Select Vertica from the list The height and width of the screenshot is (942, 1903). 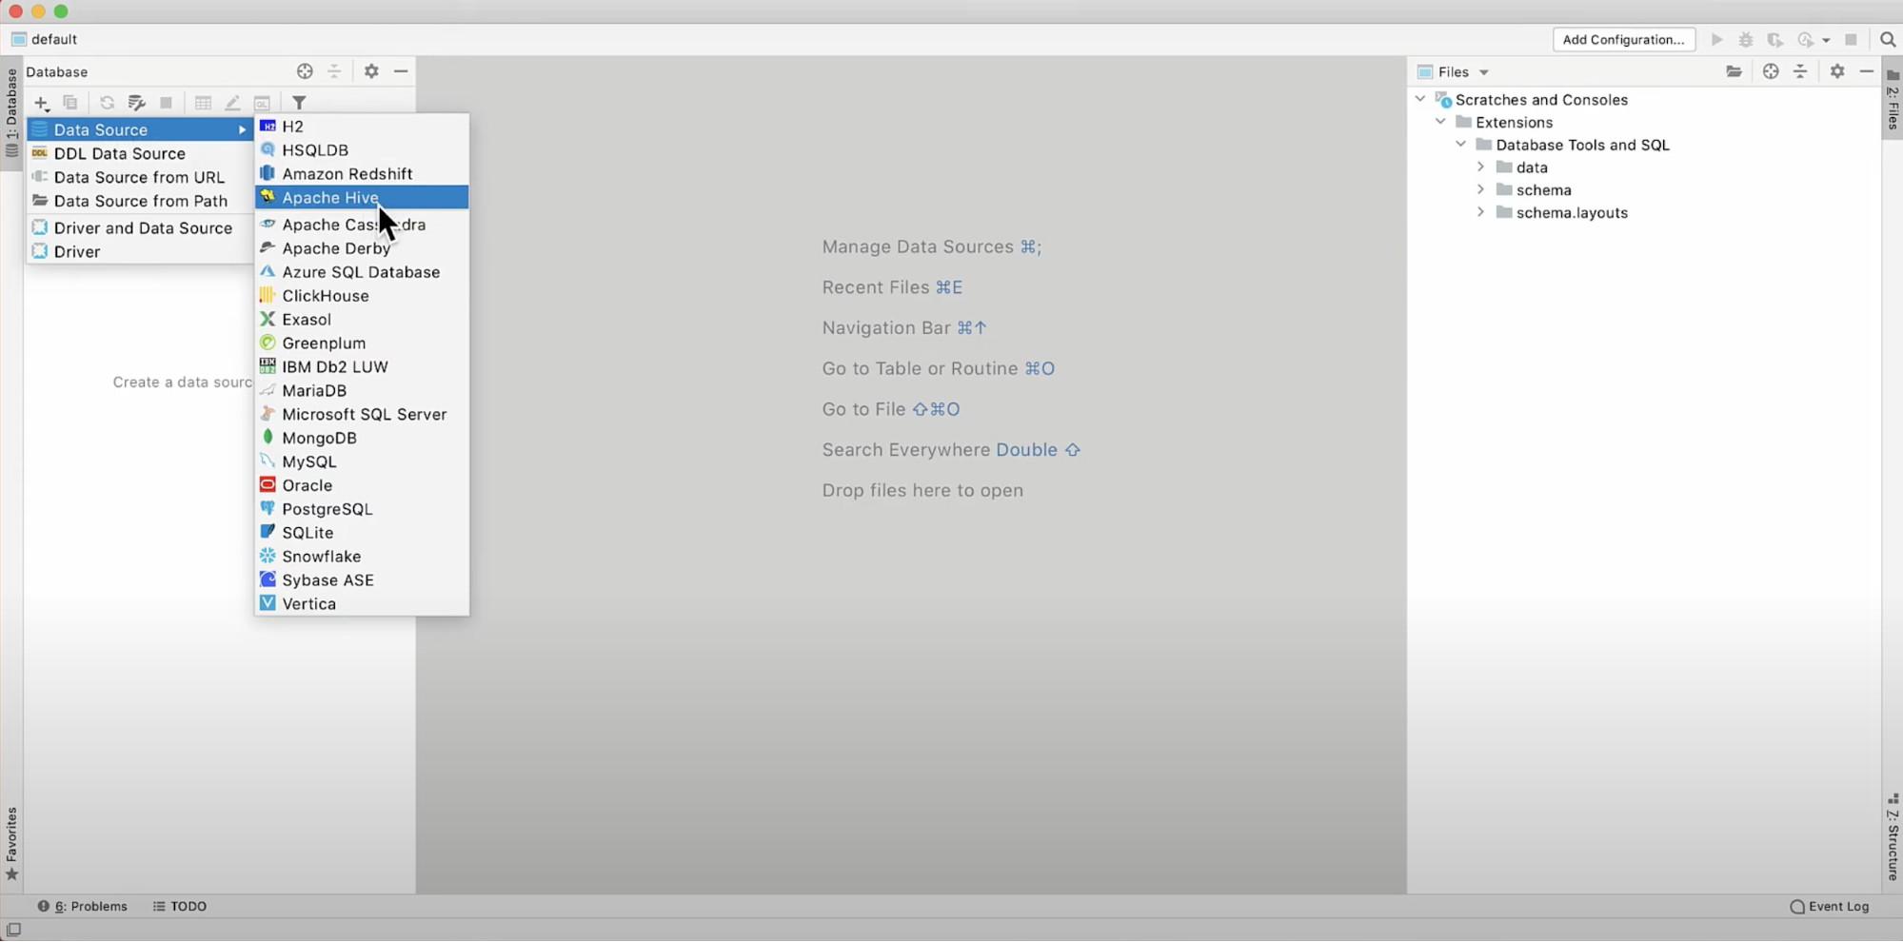click(362, 604)
